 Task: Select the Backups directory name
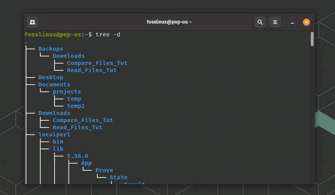(51, 49)
